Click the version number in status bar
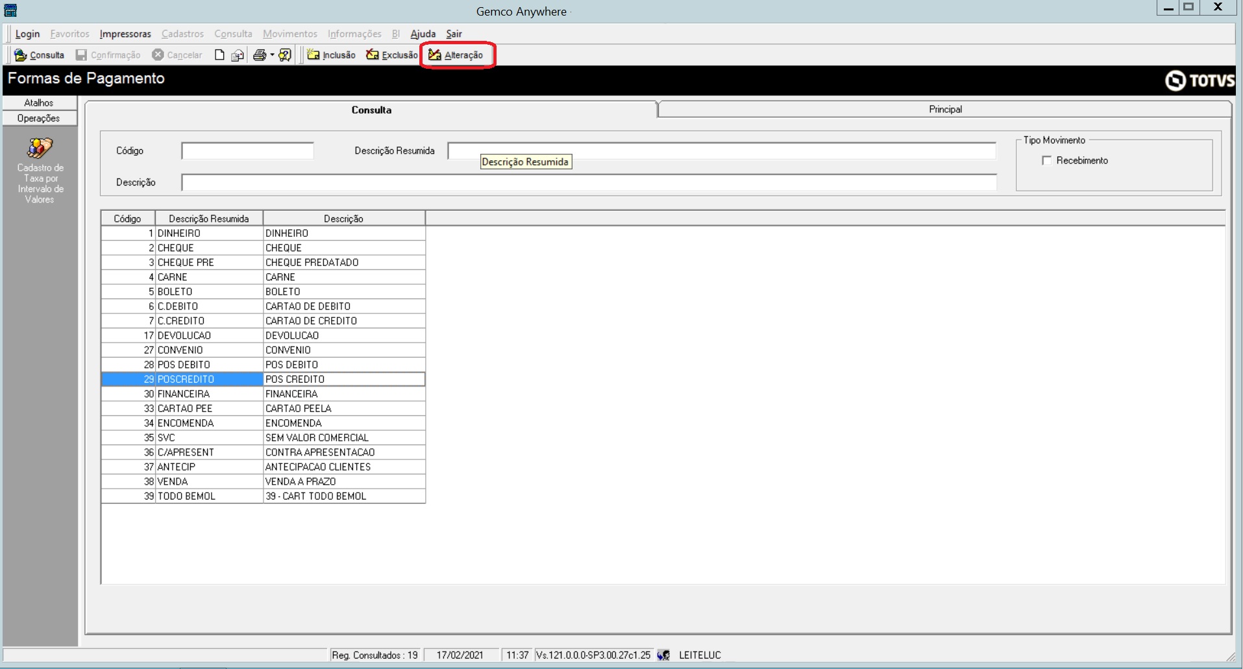Viewport: 1243px width, 669px height. pos(593,655)
